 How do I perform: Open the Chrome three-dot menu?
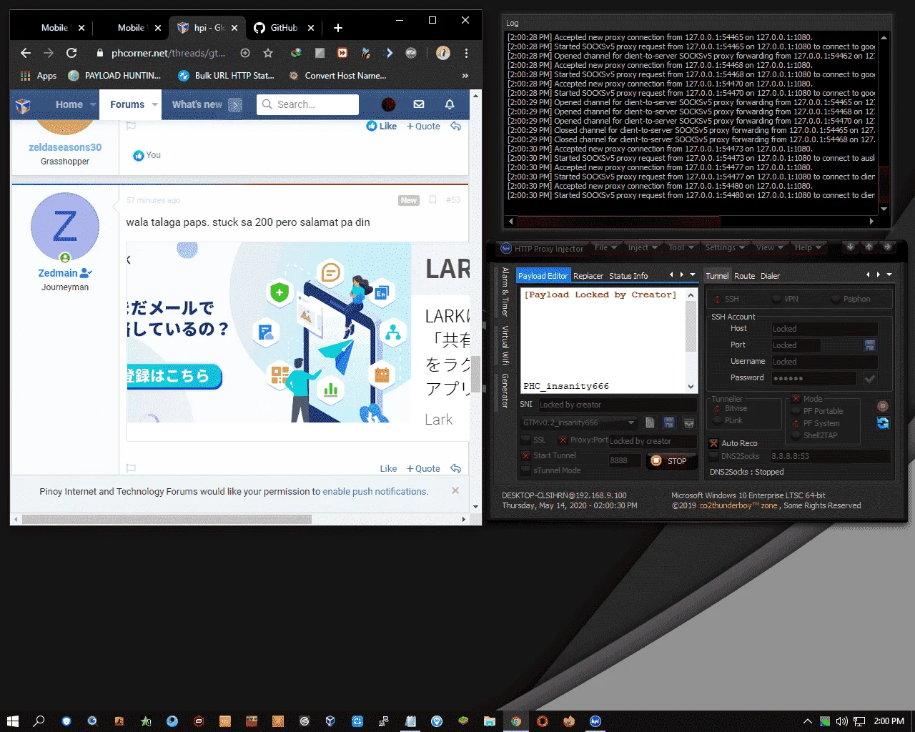466,53
